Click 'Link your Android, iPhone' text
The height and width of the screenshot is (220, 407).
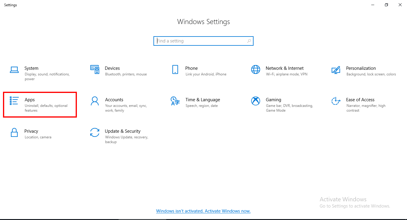(x=206, y=74)
